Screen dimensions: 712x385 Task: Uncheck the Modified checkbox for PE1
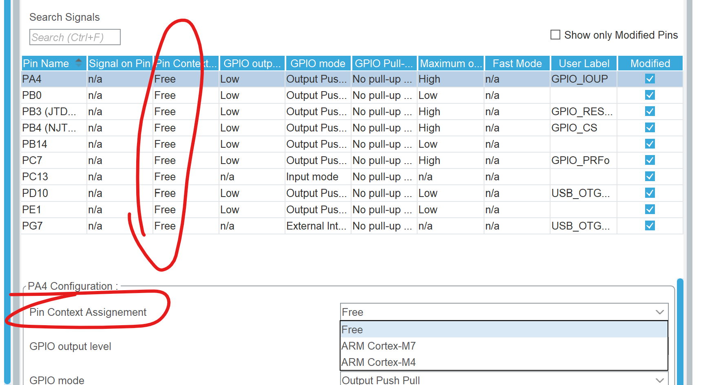click(649, 209)
